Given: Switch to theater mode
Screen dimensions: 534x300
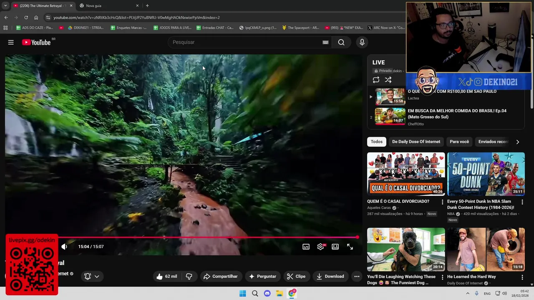Looking at the screenshot, I should click(335, 247).
